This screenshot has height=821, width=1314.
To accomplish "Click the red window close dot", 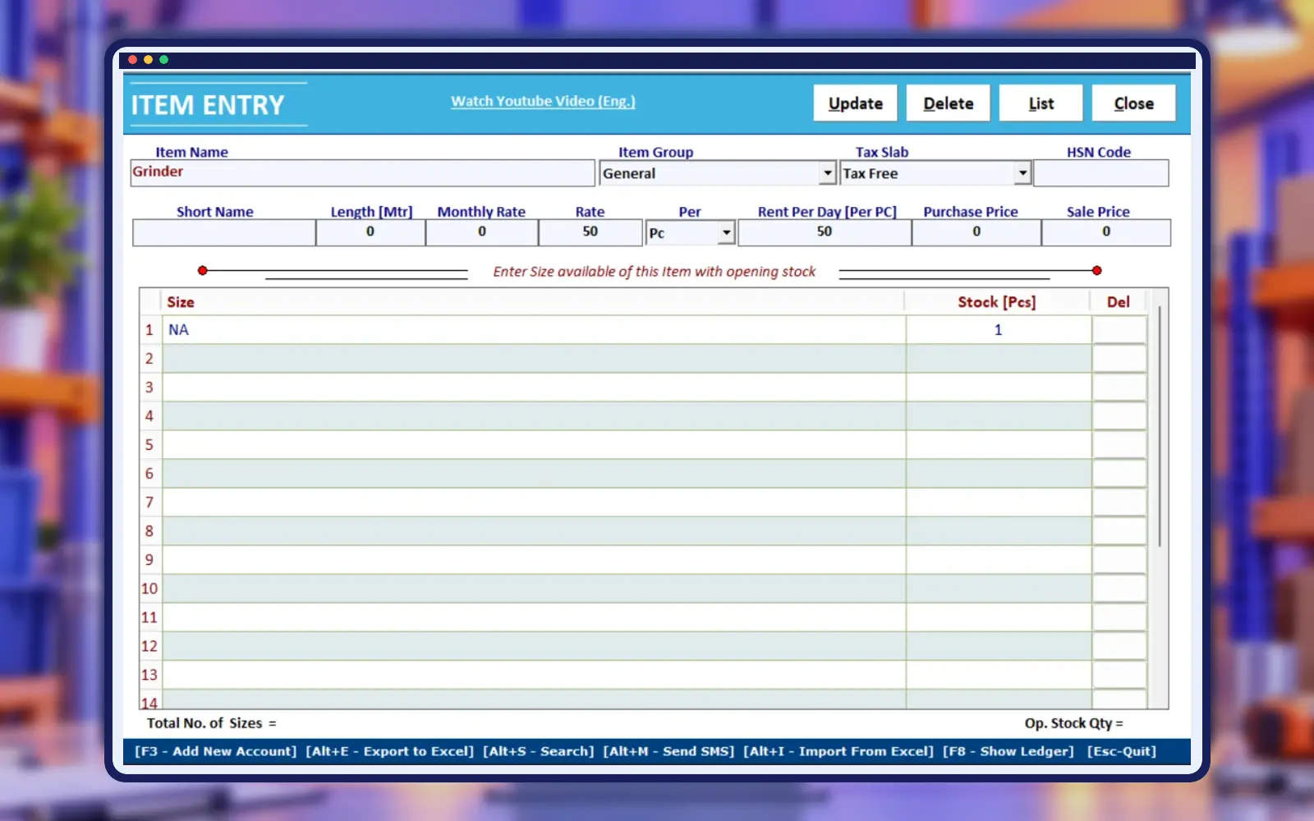I will pyautogui.click(x=133, y=60).
